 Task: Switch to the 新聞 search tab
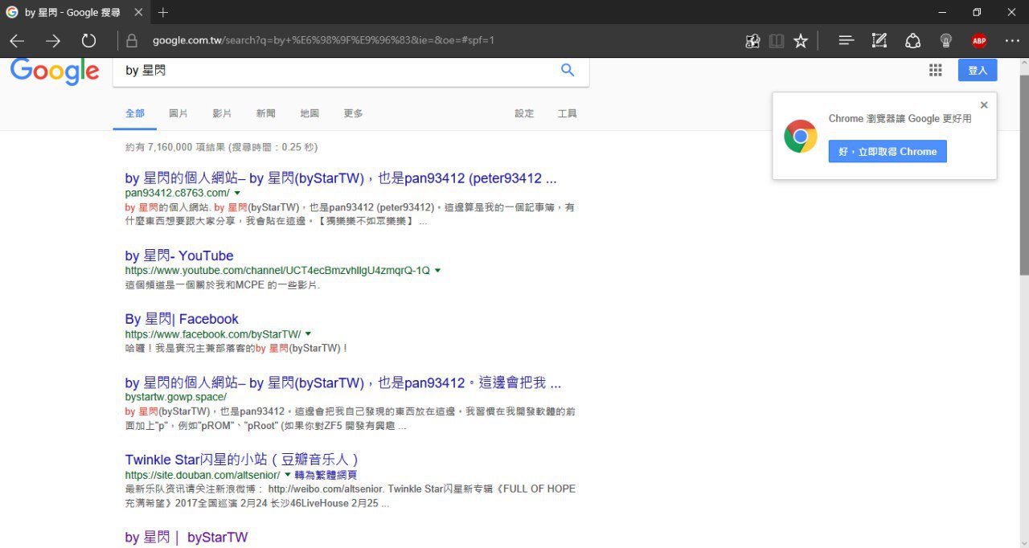tap(265, 113)
